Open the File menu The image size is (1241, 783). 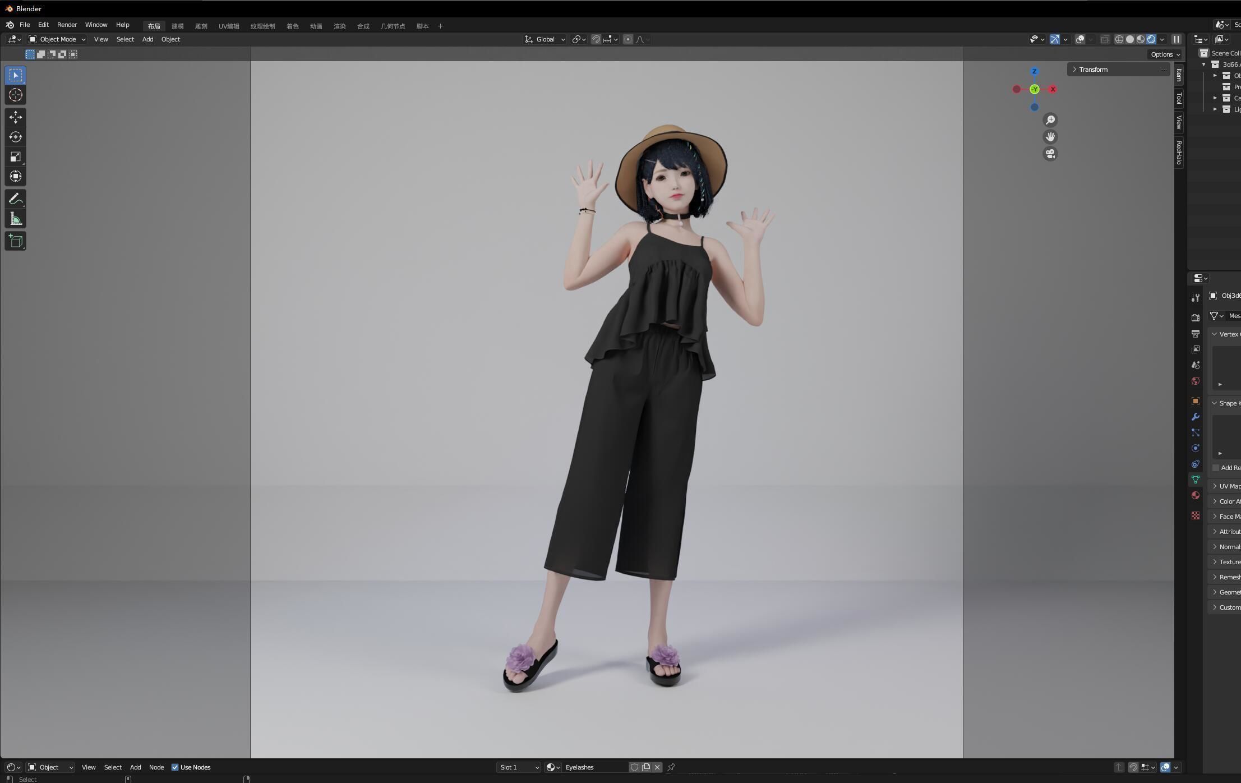25,25
